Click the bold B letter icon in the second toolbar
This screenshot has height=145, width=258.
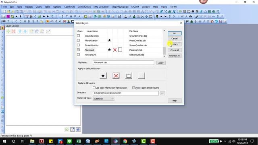coord(62,17)
